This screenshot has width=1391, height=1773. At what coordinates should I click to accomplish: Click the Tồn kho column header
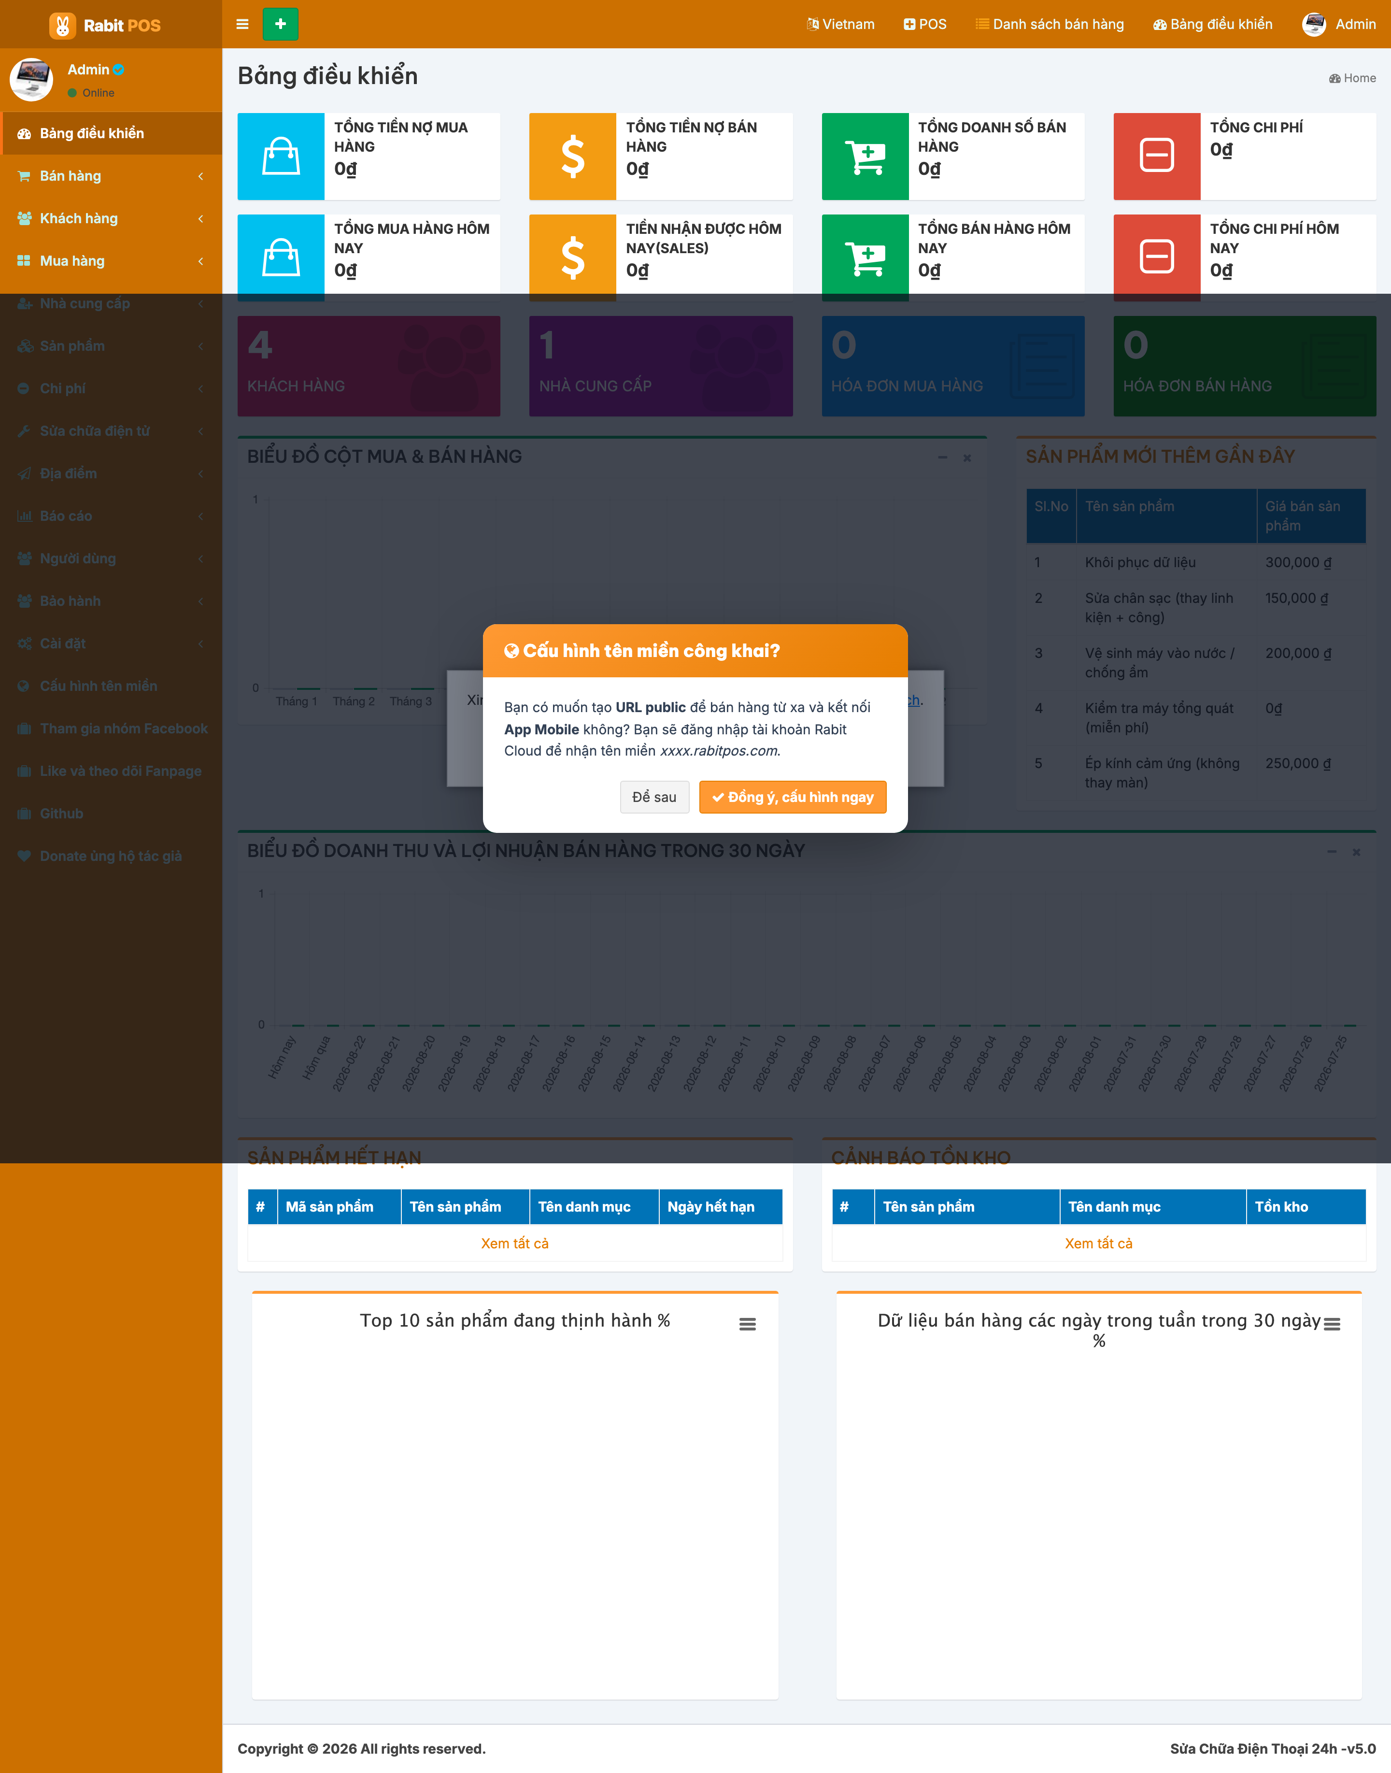pyautogui.click(x=1306, y=1207)
